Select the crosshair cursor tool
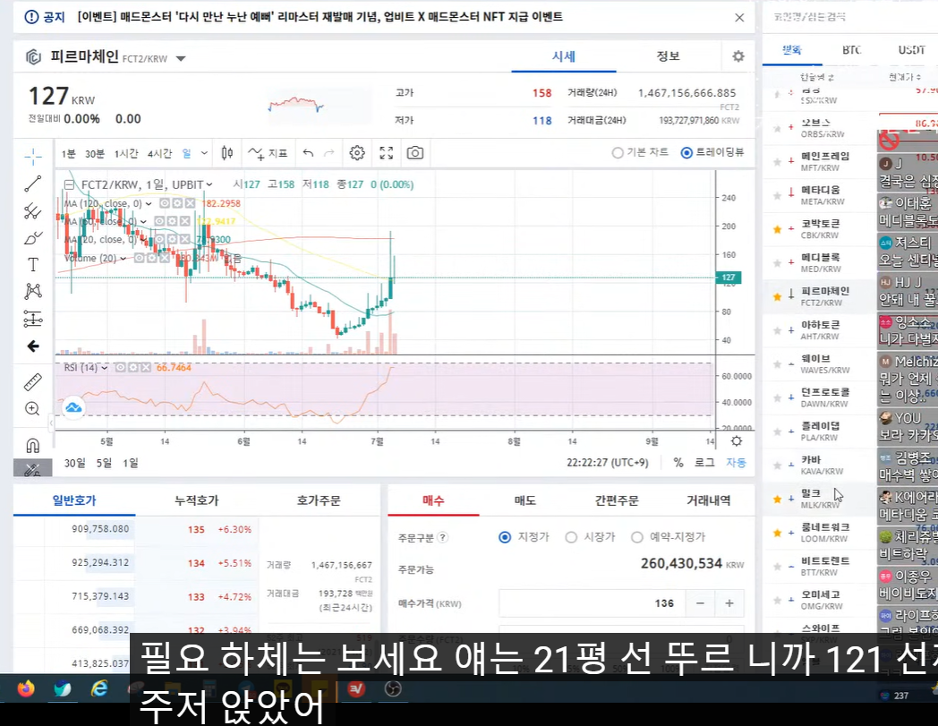This screenshot has height=726, width=938. coord(33,158)
